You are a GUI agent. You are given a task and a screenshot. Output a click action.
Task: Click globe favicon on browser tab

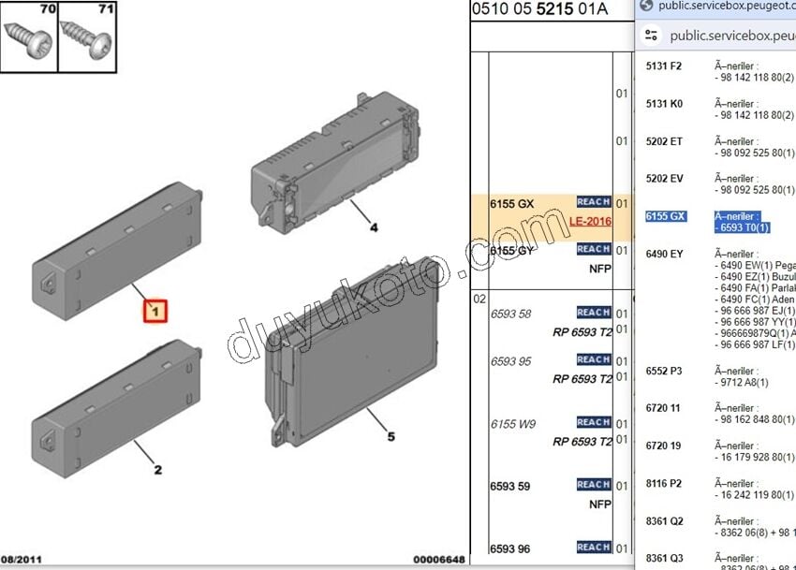pyautogui.click(x=645, y=6)
